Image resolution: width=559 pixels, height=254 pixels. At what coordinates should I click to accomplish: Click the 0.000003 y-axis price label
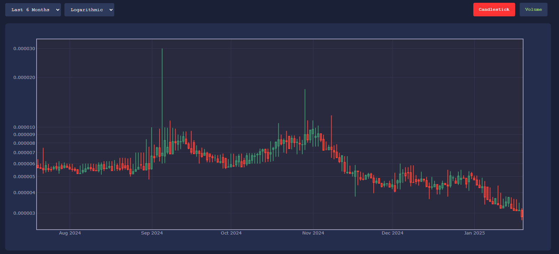24,213
